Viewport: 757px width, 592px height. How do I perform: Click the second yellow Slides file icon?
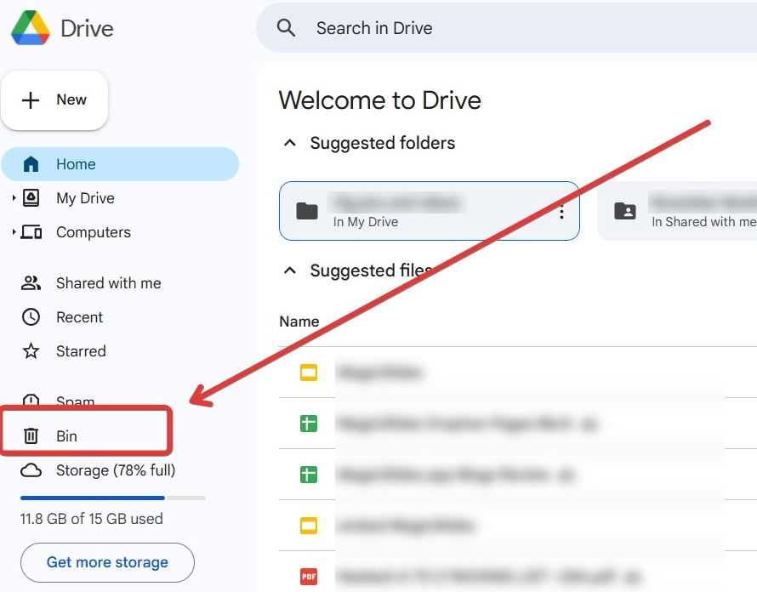click(x=309, y=526)
